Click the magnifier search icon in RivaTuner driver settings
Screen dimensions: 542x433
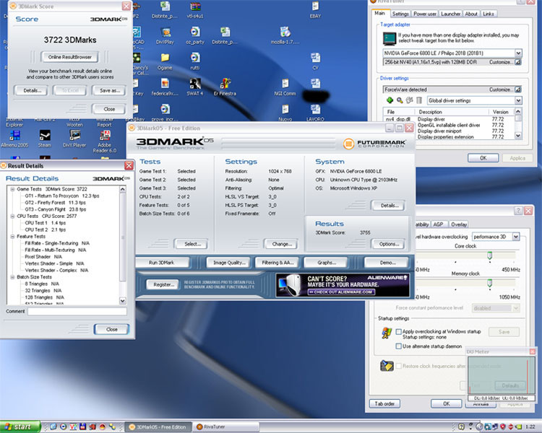(x=400, y=100)
